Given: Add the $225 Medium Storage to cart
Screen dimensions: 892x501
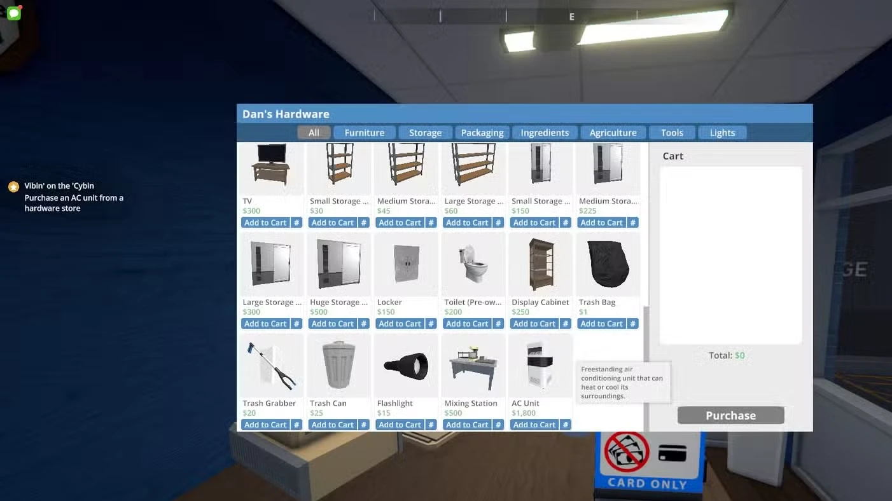Looking at the screenshot, I should point(601,223).
